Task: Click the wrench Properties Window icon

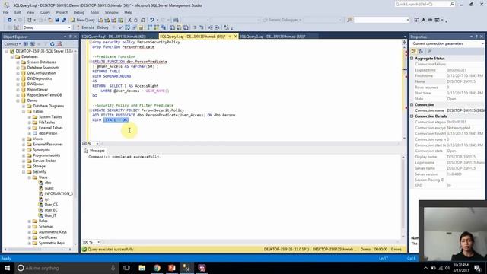Action: (423, 20)
